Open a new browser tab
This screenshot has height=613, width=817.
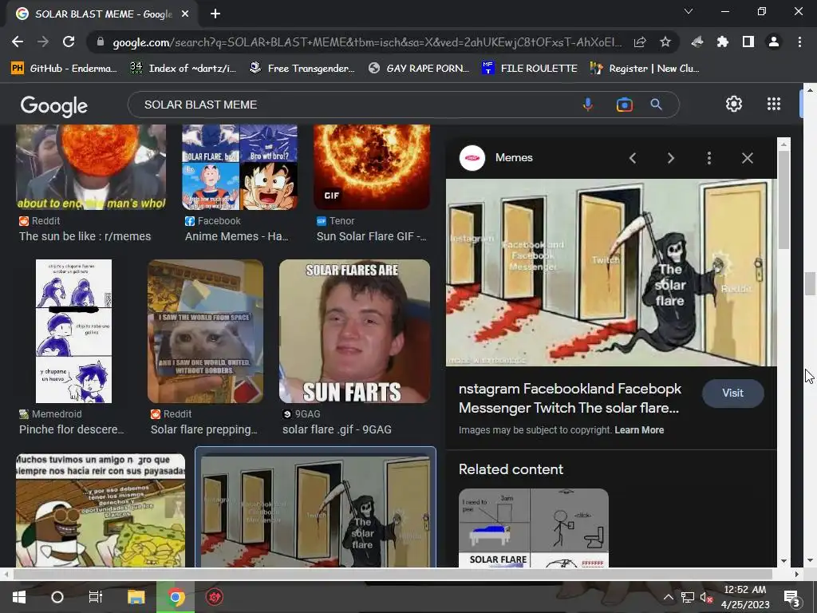click(215, 14)
